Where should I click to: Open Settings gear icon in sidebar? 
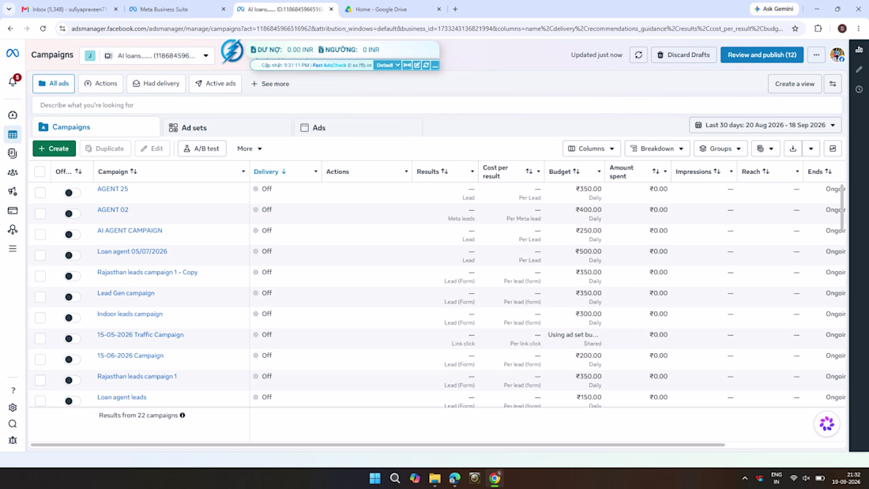tap(13, 408)
